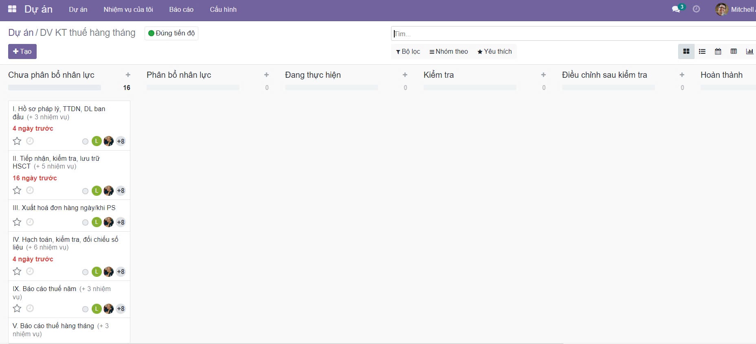Viewport: 756px width, 344px height.
Task: Switch to list view
Action: coord(702,52)
